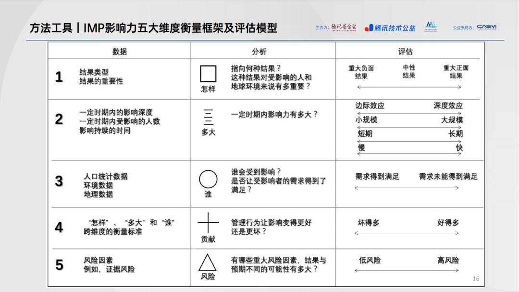Click the label 边际效应
Screen dimensions: 519x292
pos(370,106)
